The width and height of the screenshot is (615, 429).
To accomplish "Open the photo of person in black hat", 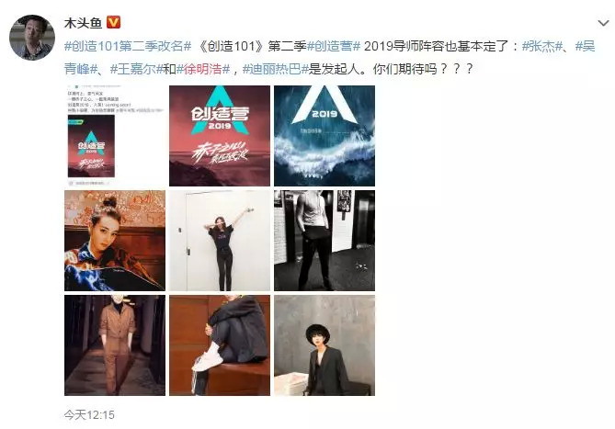I will [325, 345].
